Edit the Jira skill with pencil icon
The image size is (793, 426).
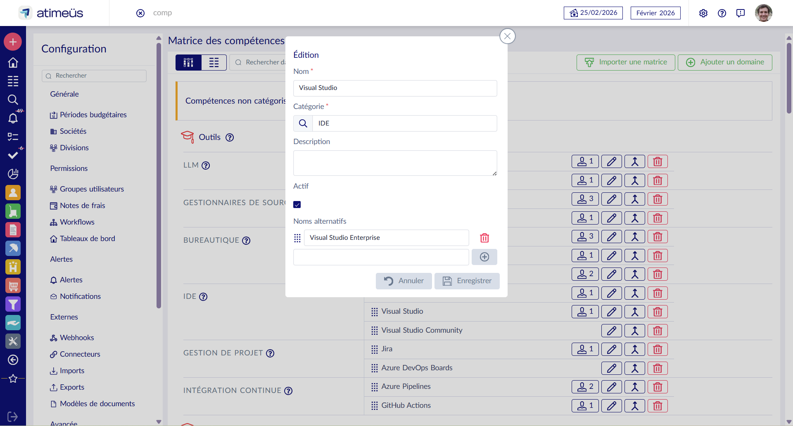coord(612,350)
